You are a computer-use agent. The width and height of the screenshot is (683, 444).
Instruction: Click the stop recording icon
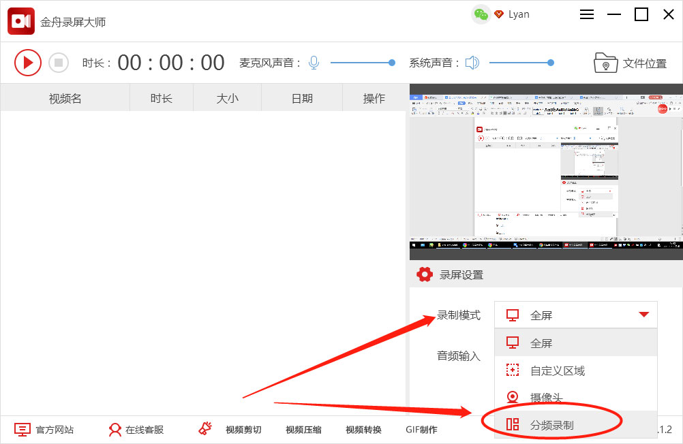pos(59,62)
